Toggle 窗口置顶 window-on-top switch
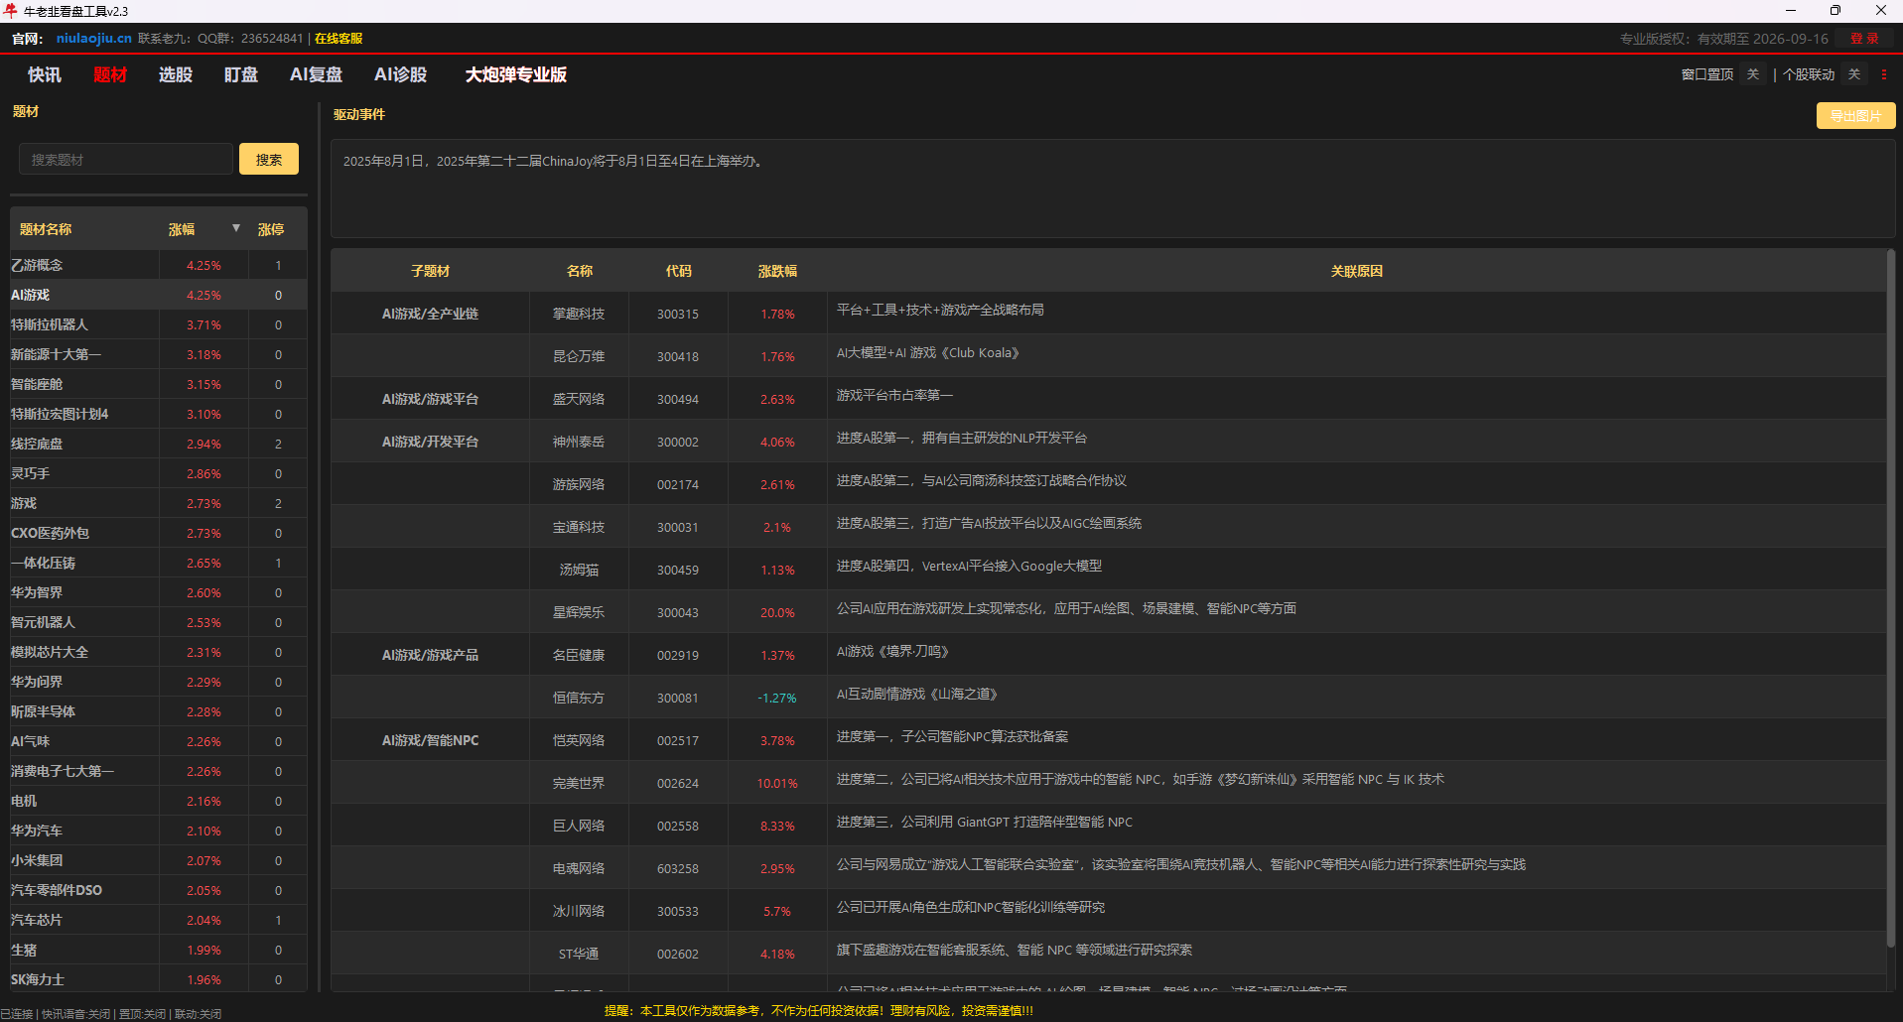 point(1752,74)
